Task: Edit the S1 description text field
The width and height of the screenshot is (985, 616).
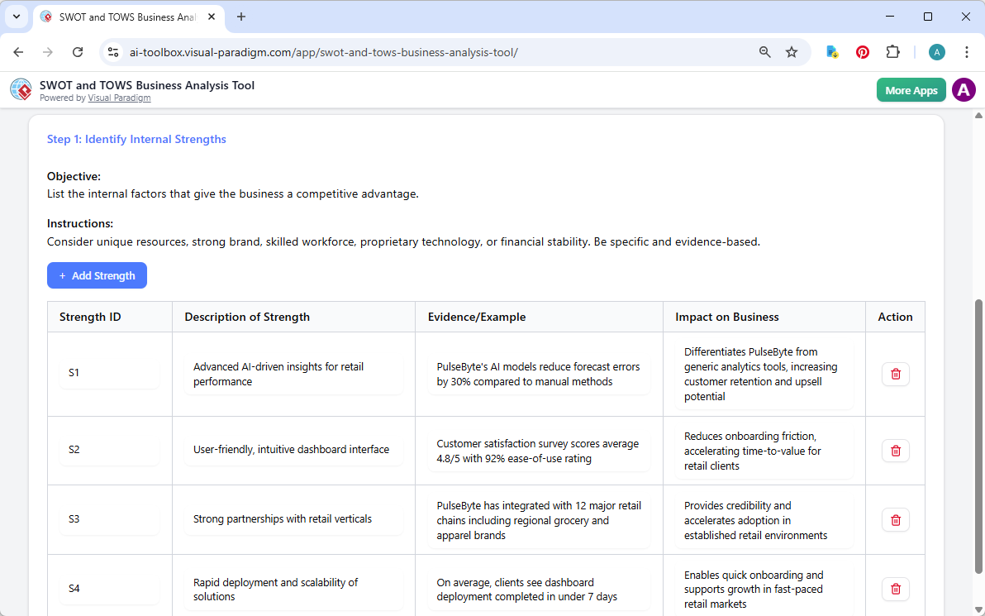Action: point(293,374)
